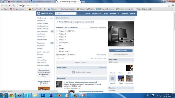Click помощь in VK header
175x98 pixels.
point(125,13)
